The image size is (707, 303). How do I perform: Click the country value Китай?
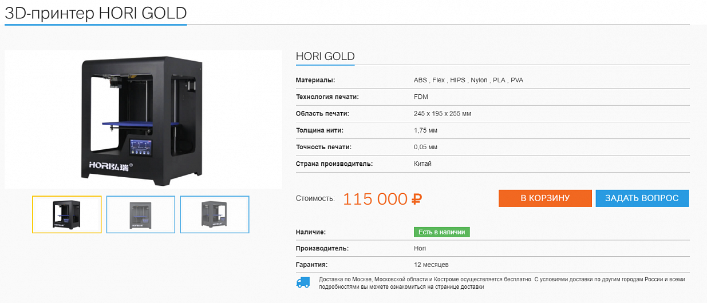point(422,164)
